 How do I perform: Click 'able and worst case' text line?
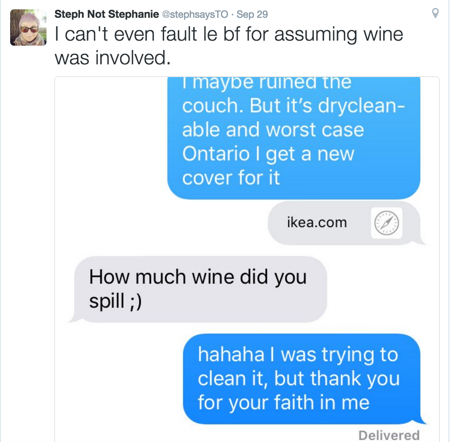tap(273, 130)
